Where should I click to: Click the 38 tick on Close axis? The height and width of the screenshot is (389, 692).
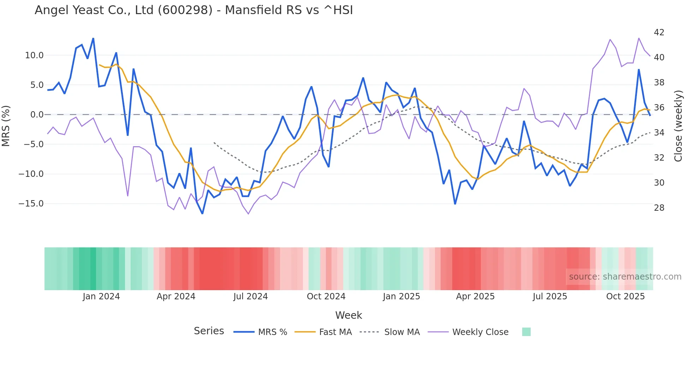[x=659, y=83]
